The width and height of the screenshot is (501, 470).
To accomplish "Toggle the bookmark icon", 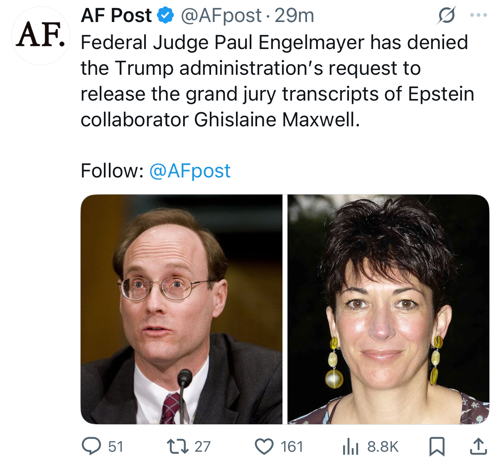I will (x=437, y=447).
